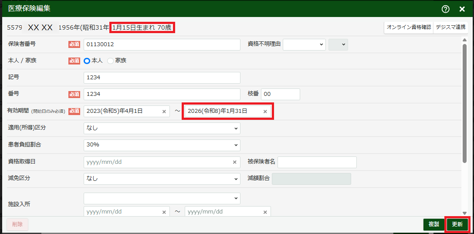The image size is (474, 234).
Task: Click the 複製 button
Action: click(434, 224)
